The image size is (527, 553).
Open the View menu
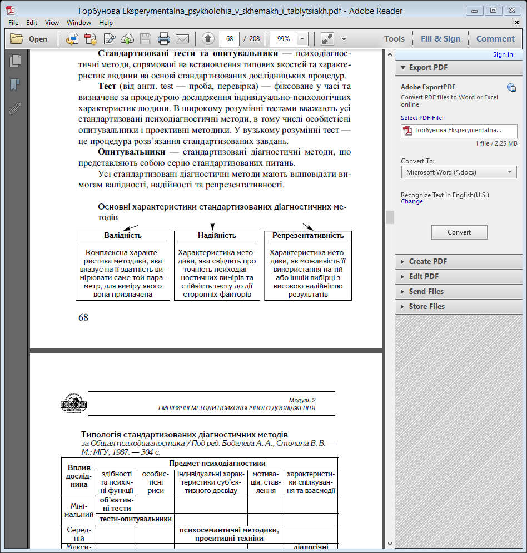tap(52, 23)
